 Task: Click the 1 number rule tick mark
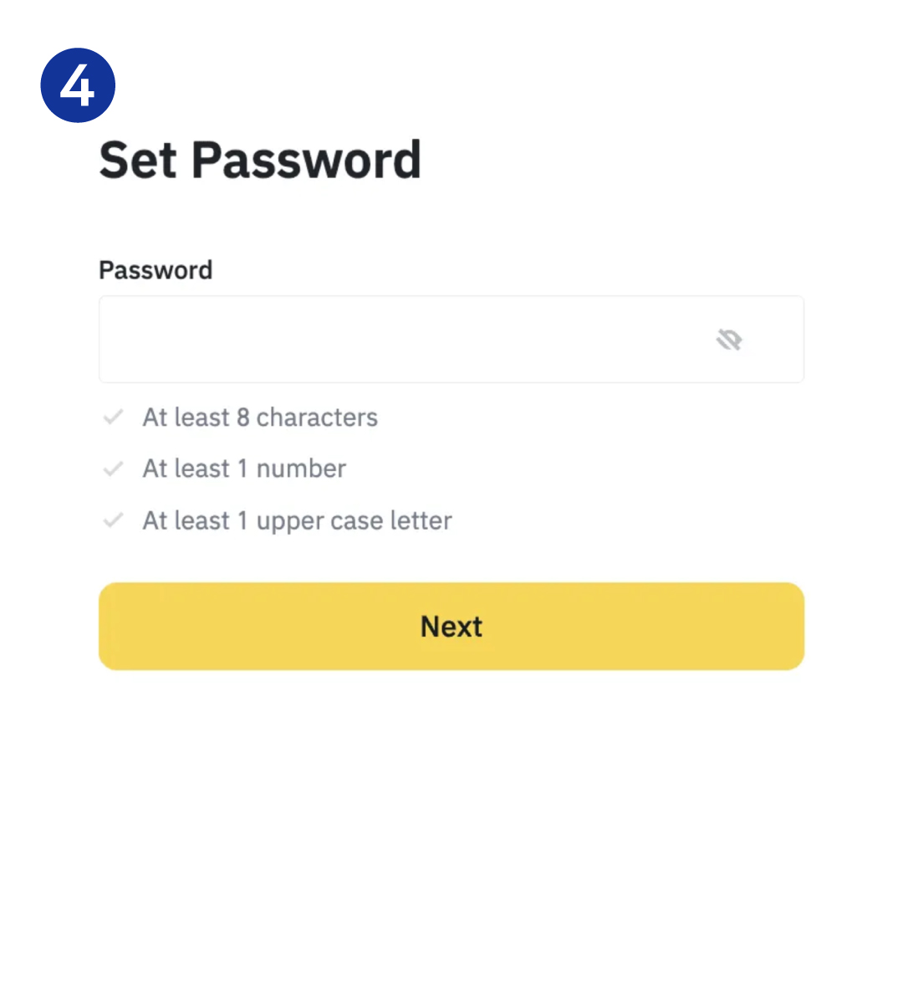(113, 469)
